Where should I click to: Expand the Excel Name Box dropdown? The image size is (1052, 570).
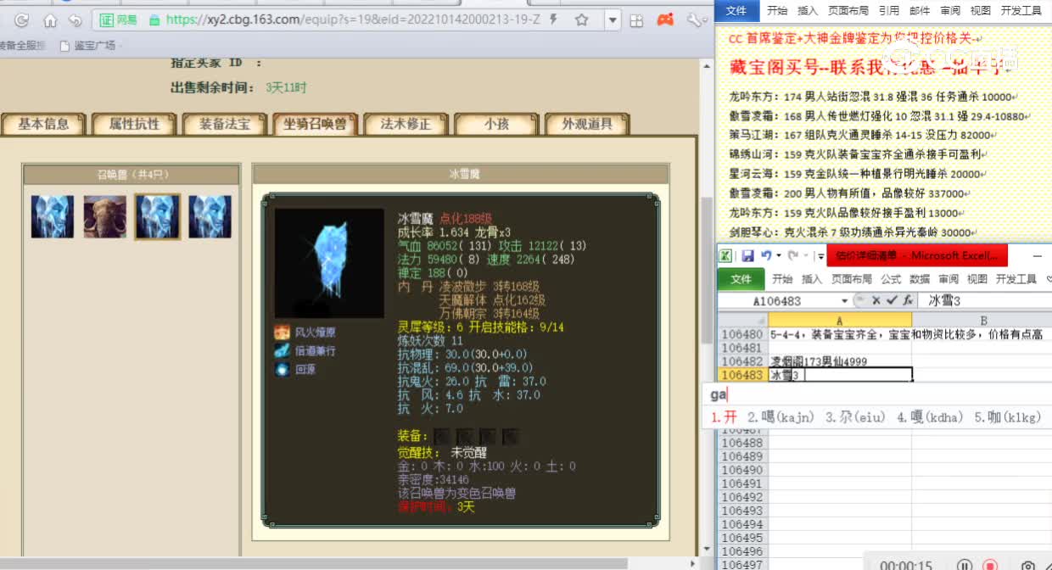845,301
